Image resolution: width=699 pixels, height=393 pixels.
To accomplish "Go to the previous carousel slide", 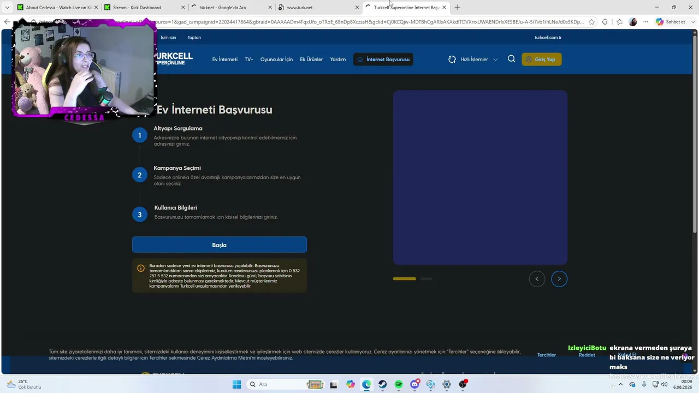I will click(x=537, y=279).
